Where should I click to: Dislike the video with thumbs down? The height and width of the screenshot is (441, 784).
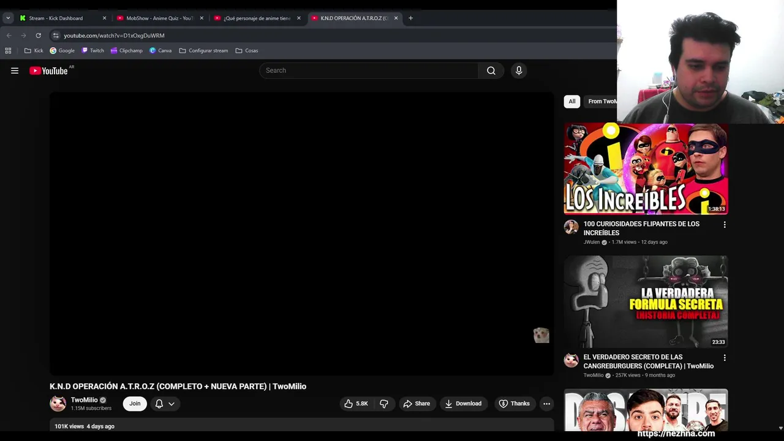(384, 404)
